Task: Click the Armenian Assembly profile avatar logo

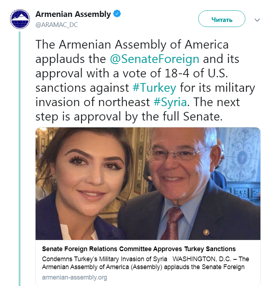Action: click(20, 19)
